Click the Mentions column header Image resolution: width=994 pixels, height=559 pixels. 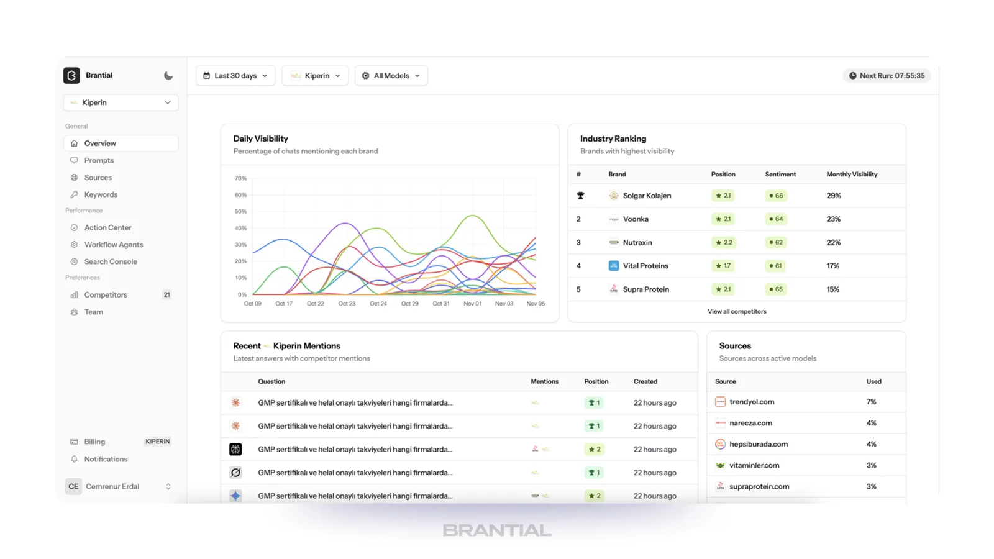[544, 382]
